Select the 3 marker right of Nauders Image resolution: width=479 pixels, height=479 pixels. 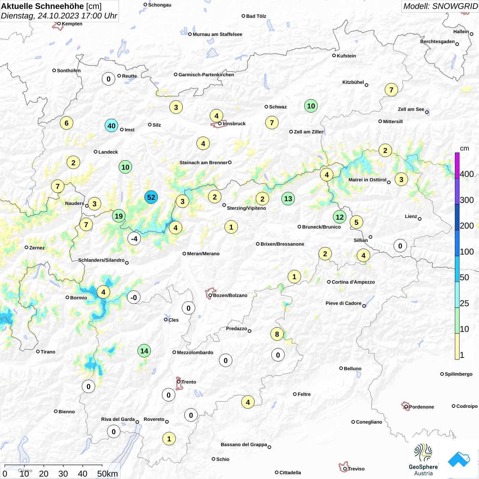pos(94,204)
